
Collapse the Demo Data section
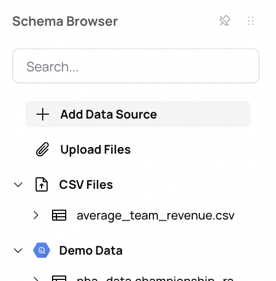pyautogui.click(x=18, y=250)
